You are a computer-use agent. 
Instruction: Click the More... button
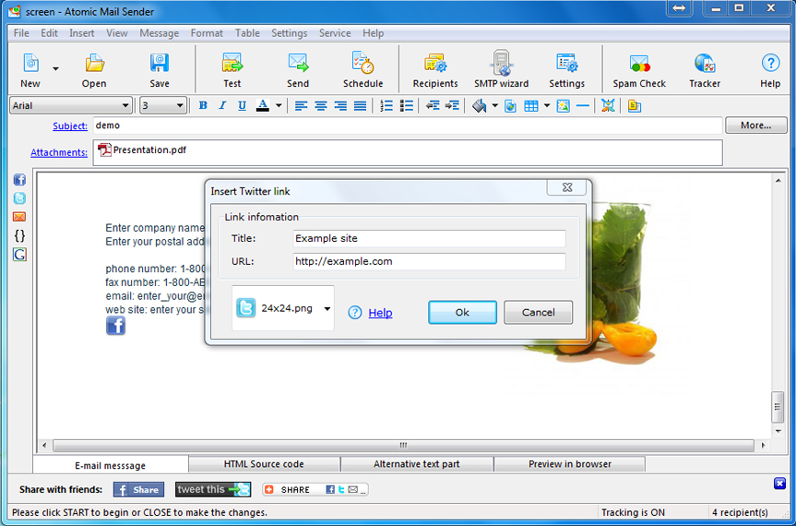[x=756, y=126]
